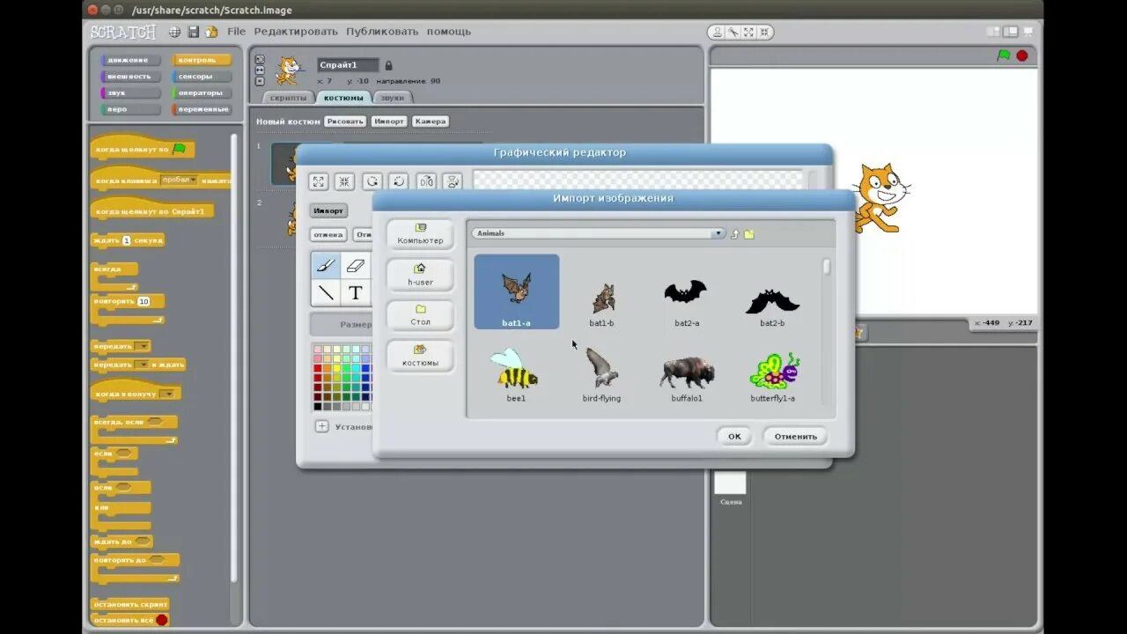The height and width of the screenshot is (634, 1127).
Task: Edit the sprite name field Спрайт1
Action: click(348, 65)
